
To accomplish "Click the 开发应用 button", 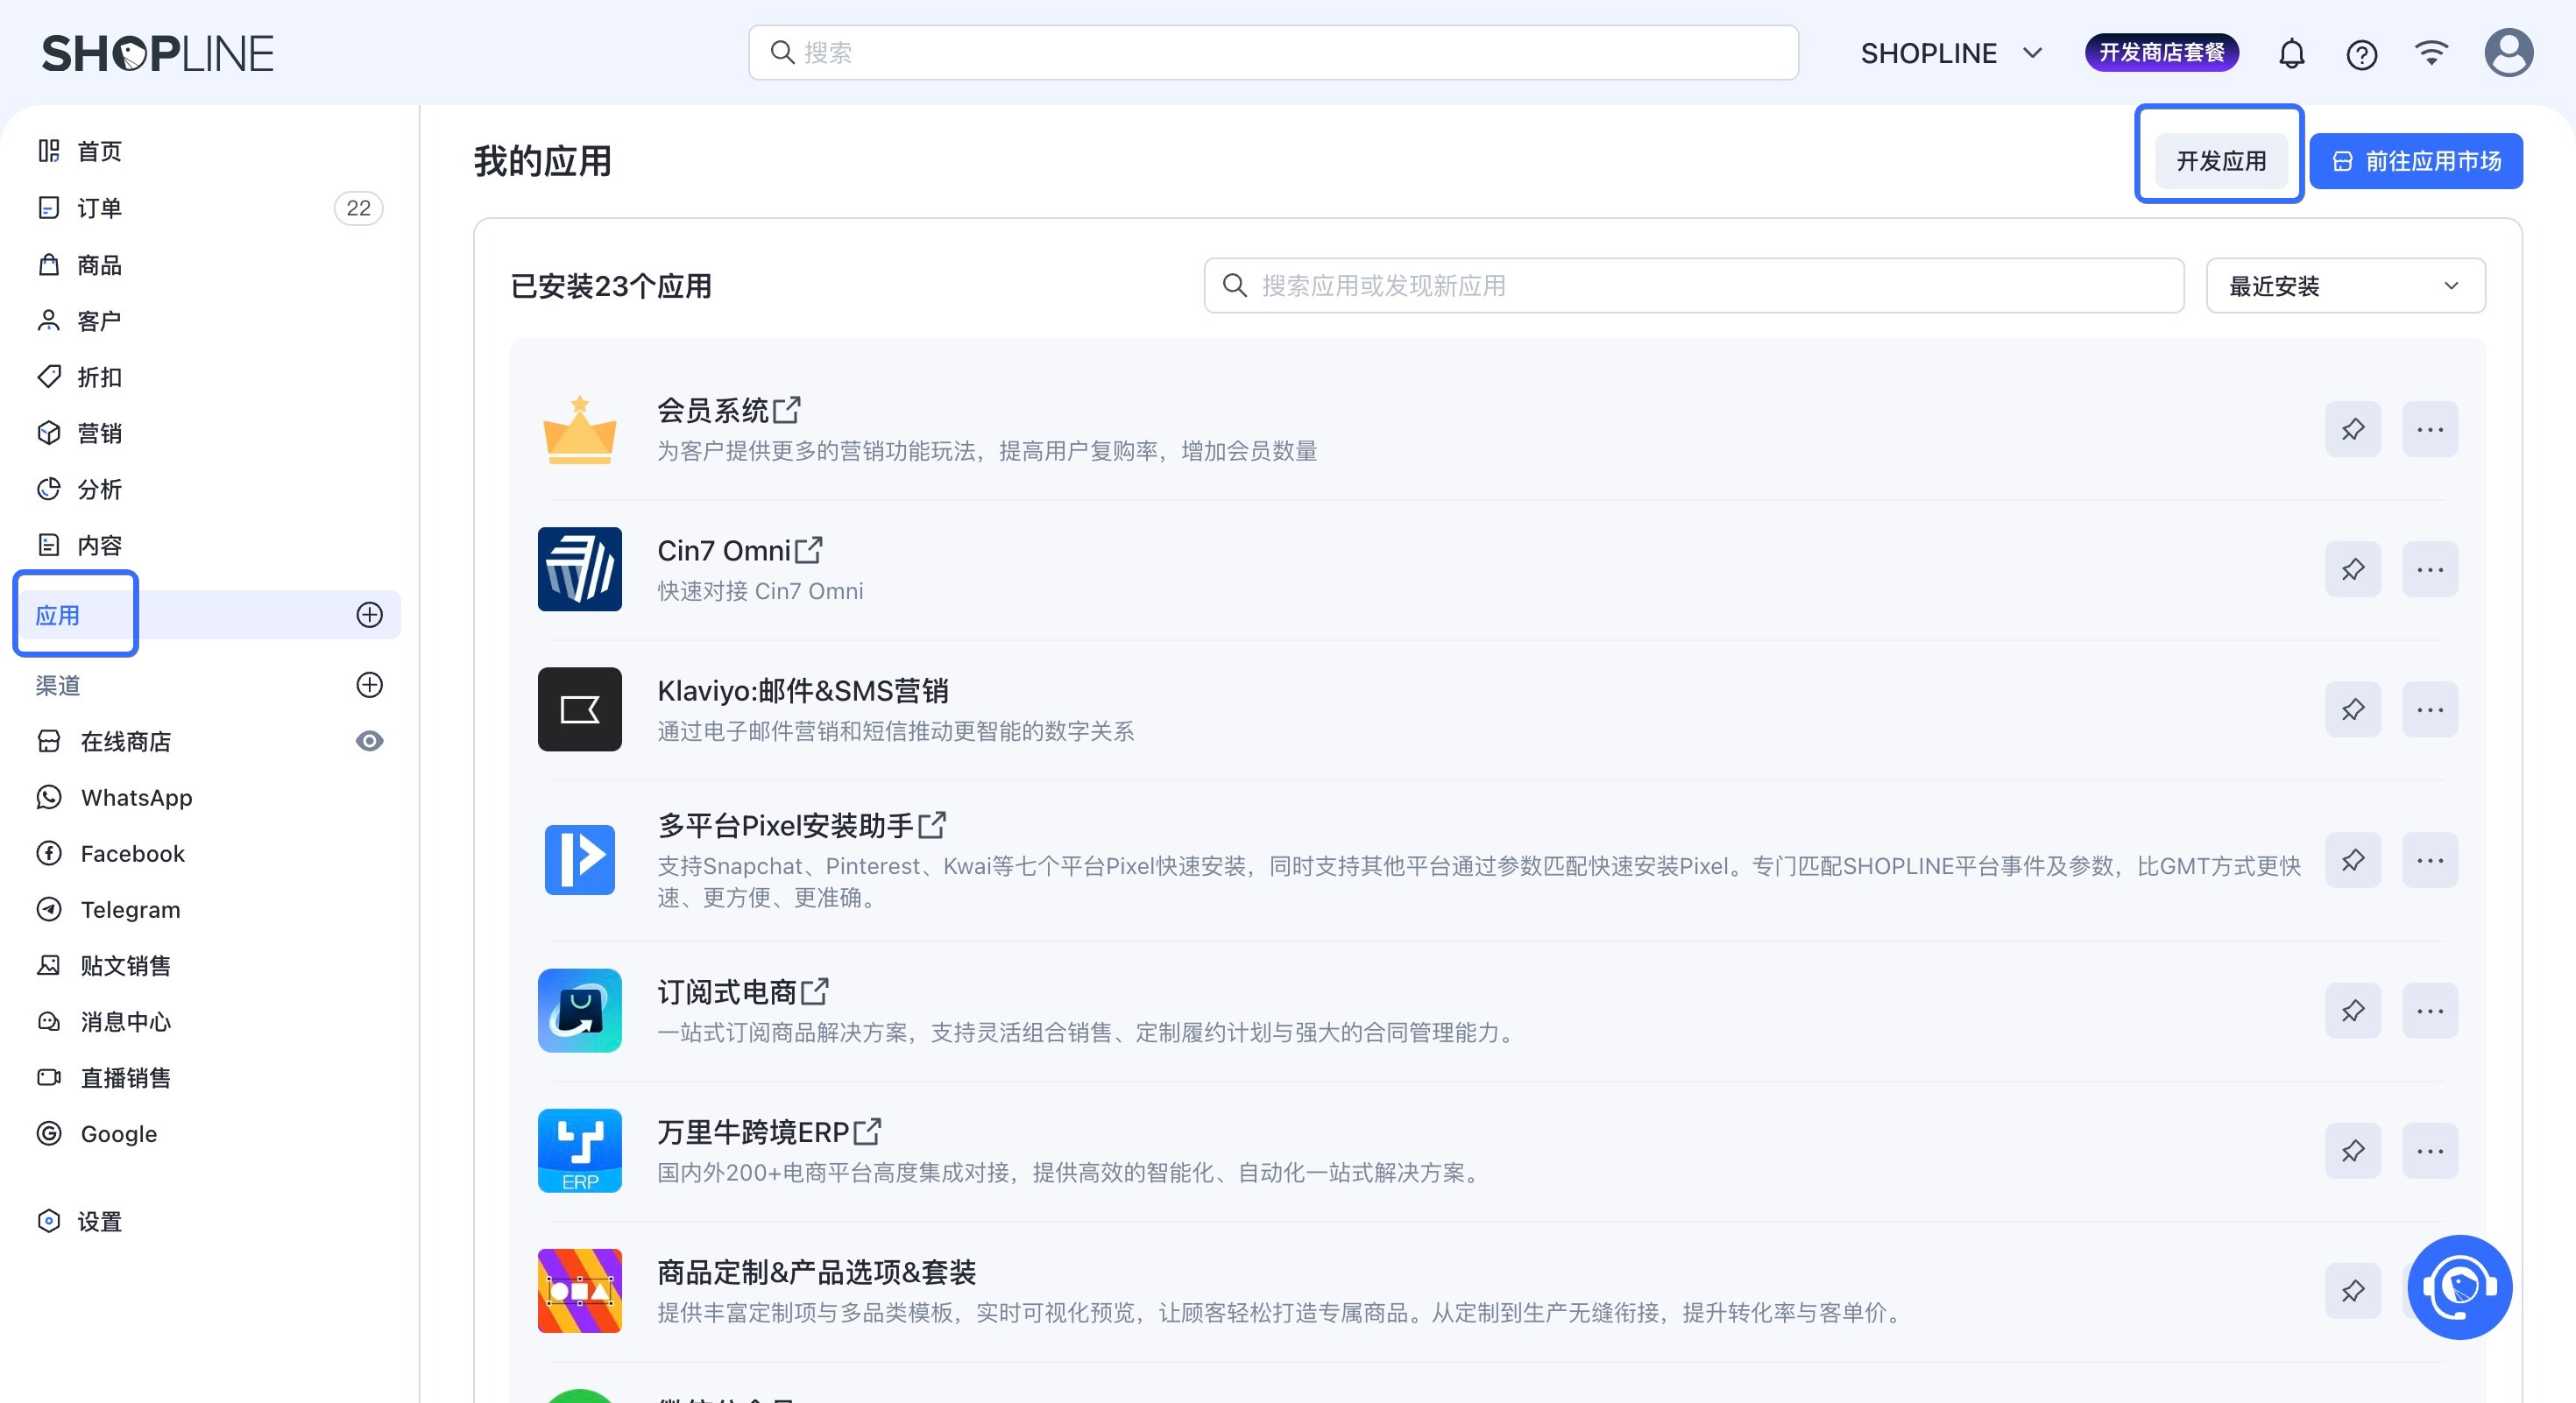I will pyautogui.click(x=2220, y=161).
